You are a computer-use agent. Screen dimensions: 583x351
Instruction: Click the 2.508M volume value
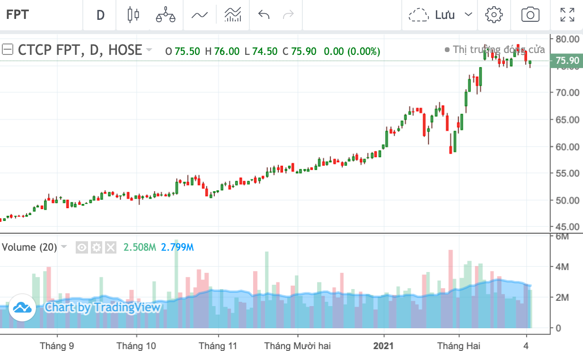pos(140,247)
